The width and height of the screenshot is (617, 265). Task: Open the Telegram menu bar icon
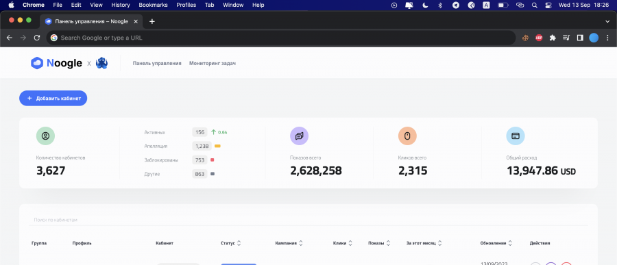pos(456,5)
